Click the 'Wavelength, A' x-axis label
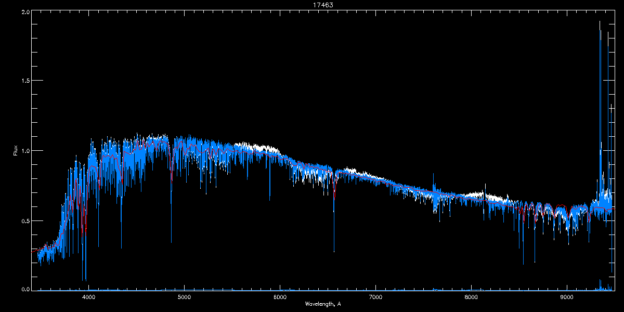Viewport: 624px width, 312px height. pos(322,304)
